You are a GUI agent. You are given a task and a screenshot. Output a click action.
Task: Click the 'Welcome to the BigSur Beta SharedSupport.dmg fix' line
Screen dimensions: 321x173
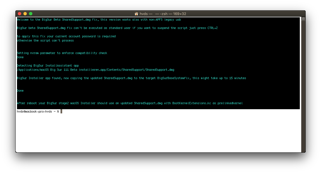(x=99, y=20)
